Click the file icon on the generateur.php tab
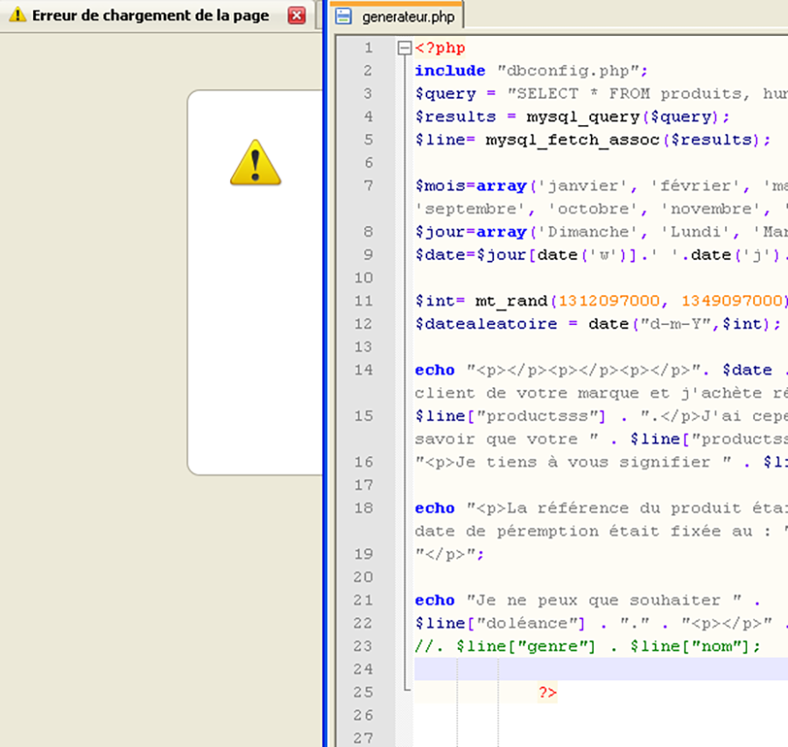Viewport: 788px width, 747px height. click(344, 16)
